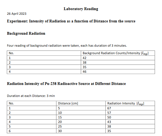Select the radiation intensity cell 43
This screenshot has height=136, width=162.
click(x=130, y=122)
